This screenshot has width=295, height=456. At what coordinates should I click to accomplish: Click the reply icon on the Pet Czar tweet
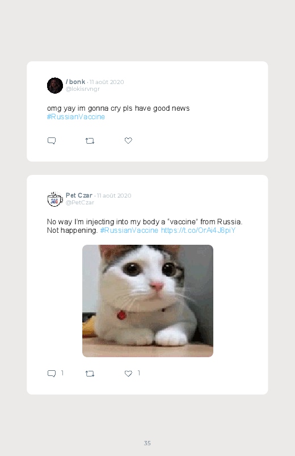[52, 374]
